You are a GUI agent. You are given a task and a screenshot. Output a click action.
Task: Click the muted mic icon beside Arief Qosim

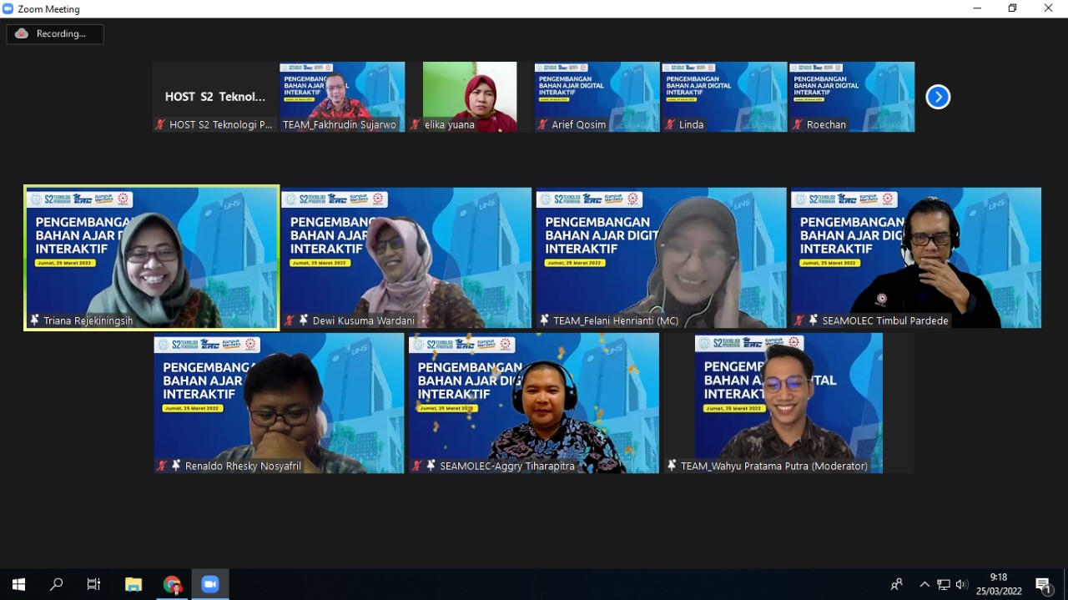[x=542, y=124]
